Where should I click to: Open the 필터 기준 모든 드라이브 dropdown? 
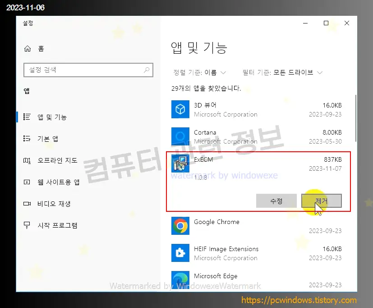click(282, 72)
